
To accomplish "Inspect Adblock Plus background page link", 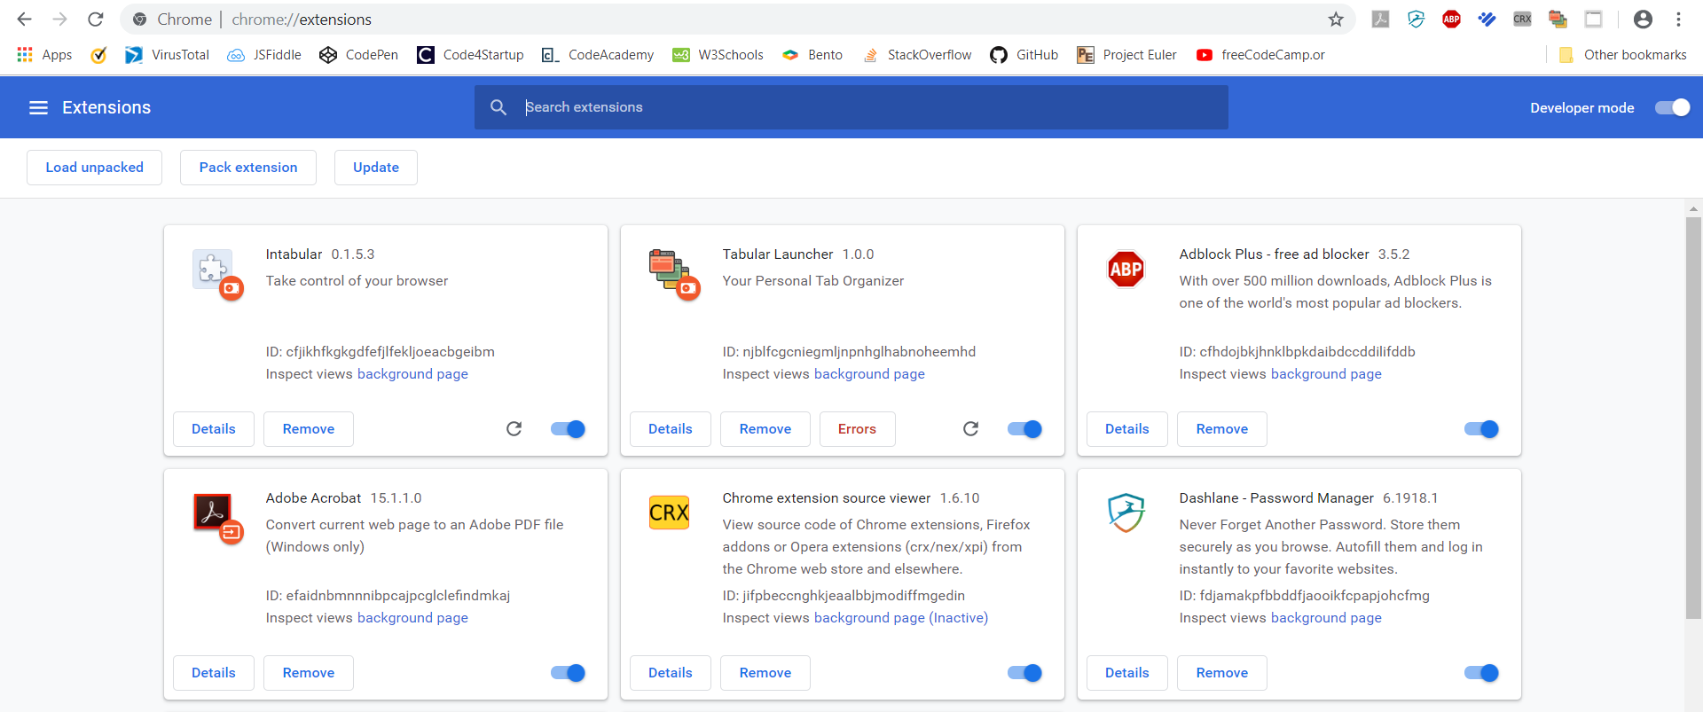I will pos(1326,374).
